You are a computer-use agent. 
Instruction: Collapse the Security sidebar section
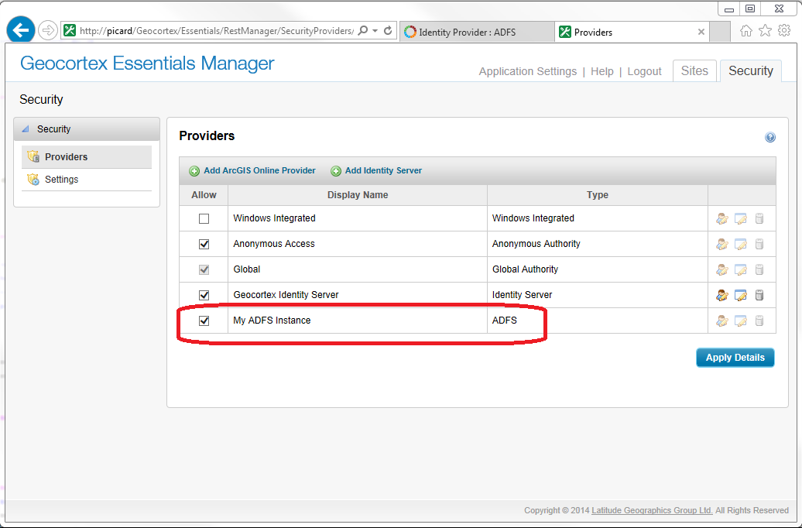pos(25,129)
